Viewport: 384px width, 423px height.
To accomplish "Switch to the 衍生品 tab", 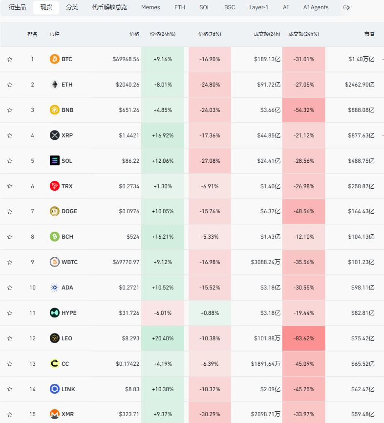I will [18, 7].
